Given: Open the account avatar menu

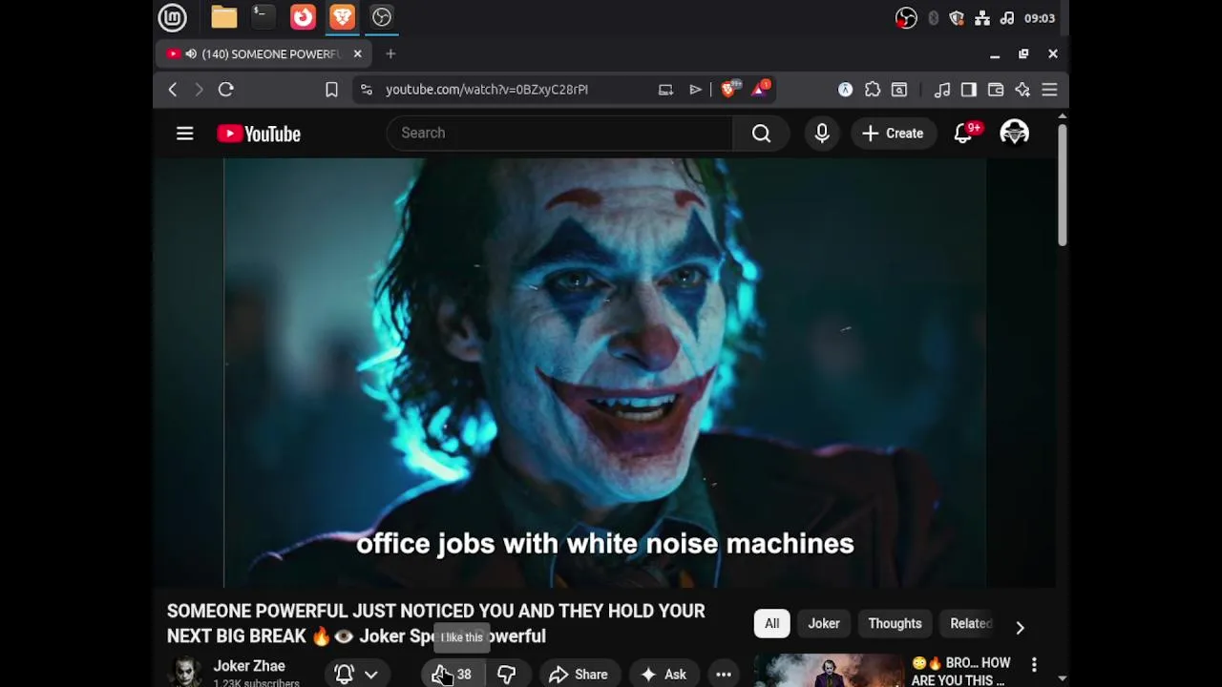Looking at the screenshot, I should click(x=1014, y=134).
